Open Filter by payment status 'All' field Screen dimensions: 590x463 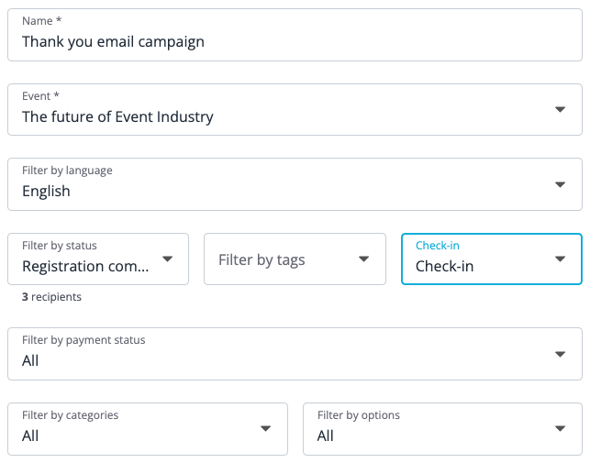[295, 354]
